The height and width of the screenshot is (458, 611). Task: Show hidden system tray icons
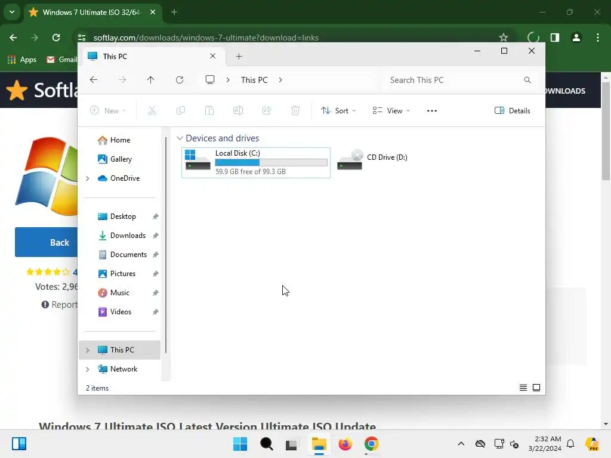tap(461, 444)
